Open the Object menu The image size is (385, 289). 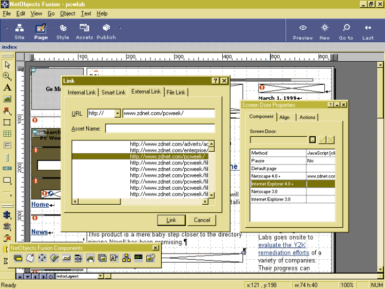point(68,13)
